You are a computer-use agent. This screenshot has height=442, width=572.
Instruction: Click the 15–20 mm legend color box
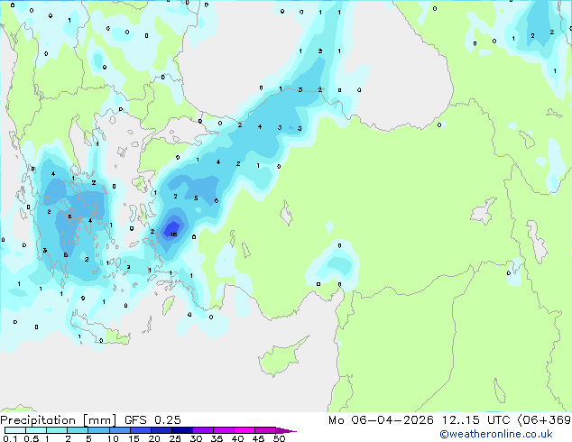pos(140,430)
